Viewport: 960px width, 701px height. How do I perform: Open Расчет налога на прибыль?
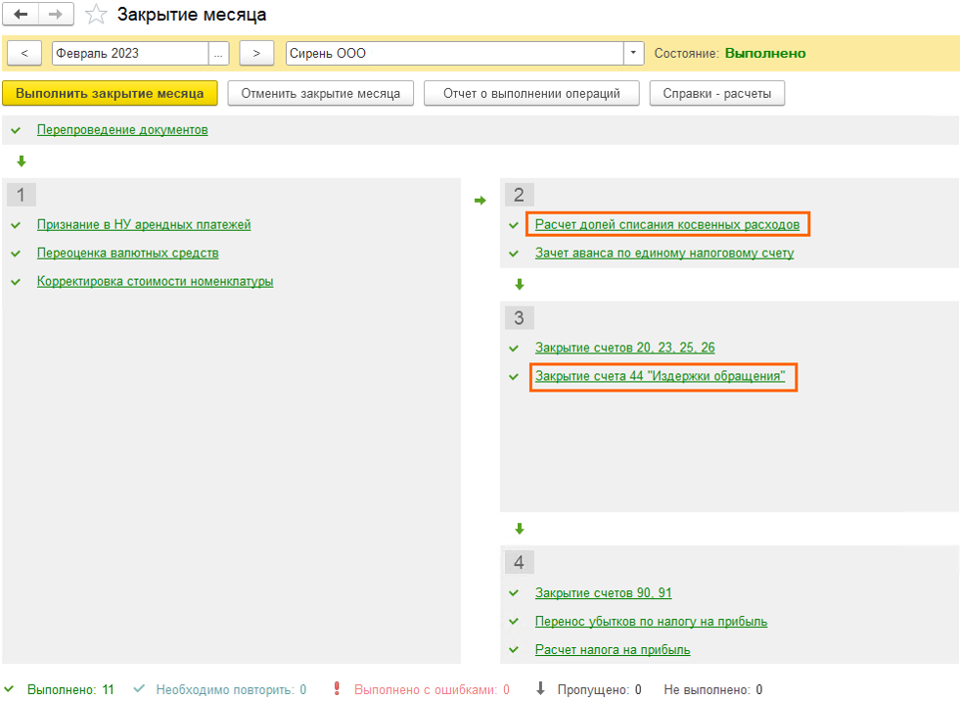pos(613,649)
